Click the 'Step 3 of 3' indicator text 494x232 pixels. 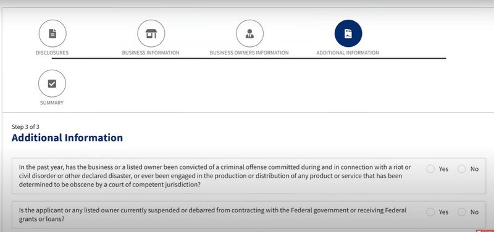pos(25,127)
